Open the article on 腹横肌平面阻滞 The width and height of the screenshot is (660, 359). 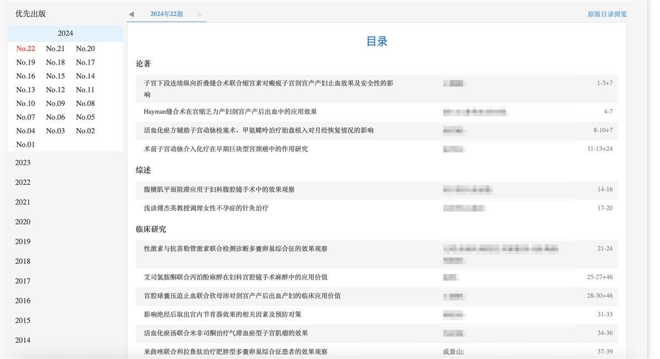[219, 189]
